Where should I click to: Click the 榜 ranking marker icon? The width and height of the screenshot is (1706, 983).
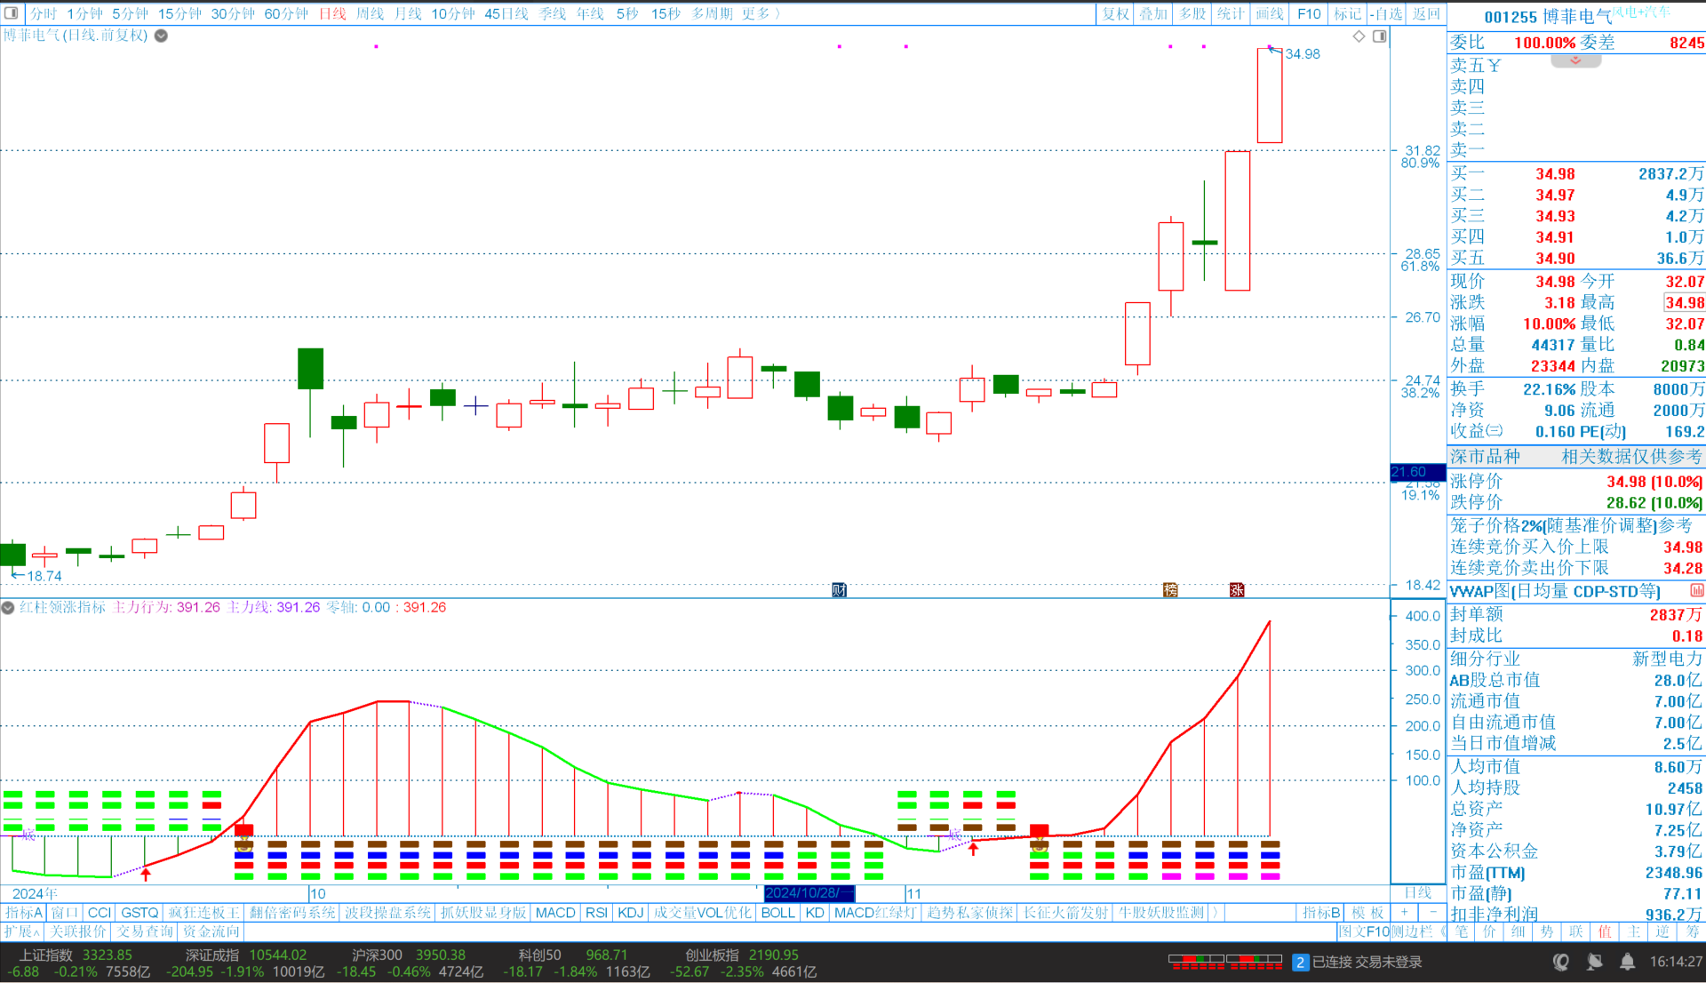[x=1170, y=590]
